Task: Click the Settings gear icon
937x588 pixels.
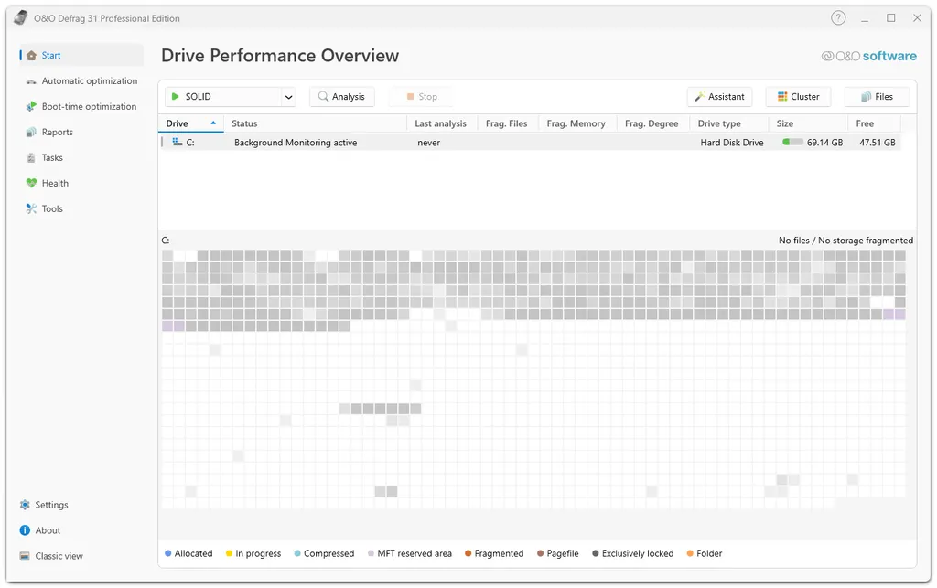Action: click(25, 505)
